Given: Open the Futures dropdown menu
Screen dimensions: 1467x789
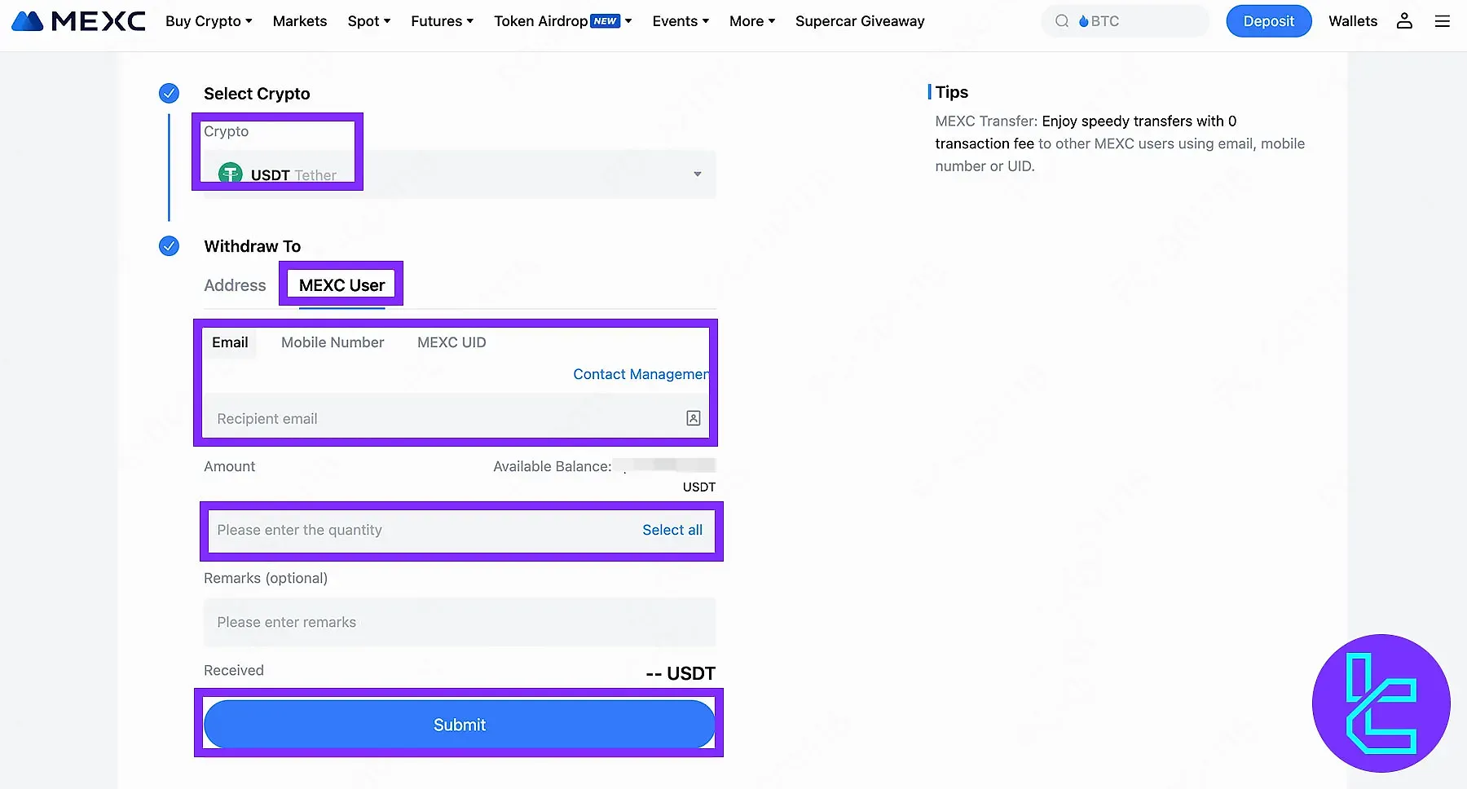Looking at the screenshot, I should (442, 21).
